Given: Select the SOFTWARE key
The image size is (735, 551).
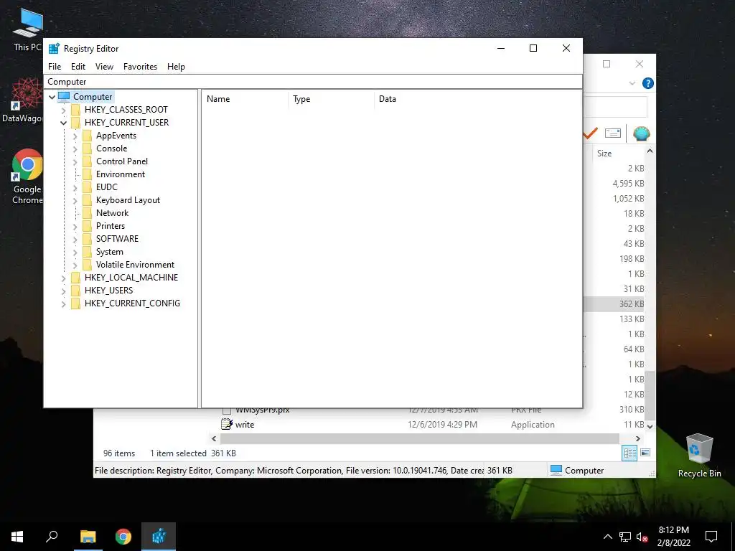Looking at the screenshot, I should point(117,238).
